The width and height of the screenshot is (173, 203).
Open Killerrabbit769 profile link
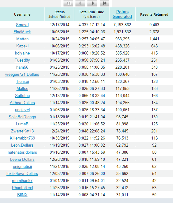click(x=22, y=138)
